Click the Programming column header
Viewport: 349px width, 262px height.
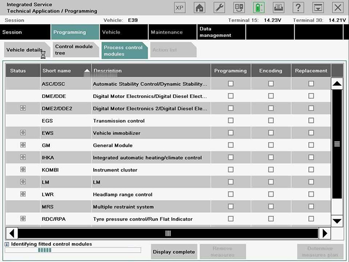pyautogui.click(x=231, y=71)
